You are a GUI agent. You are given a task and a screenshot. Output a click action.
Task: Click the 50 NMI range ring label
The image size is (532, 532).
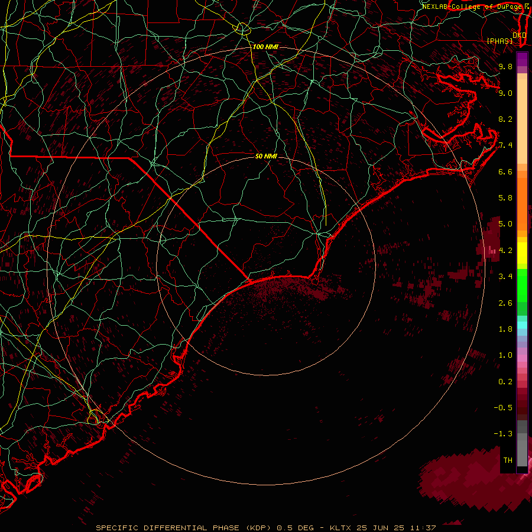pyautogui.click(x=267, y=155)
